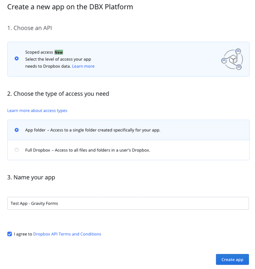Open the Learn more link about Scoped access
Image resolution: width=255 pixels, height=269 pixels.
pos(83,66)
